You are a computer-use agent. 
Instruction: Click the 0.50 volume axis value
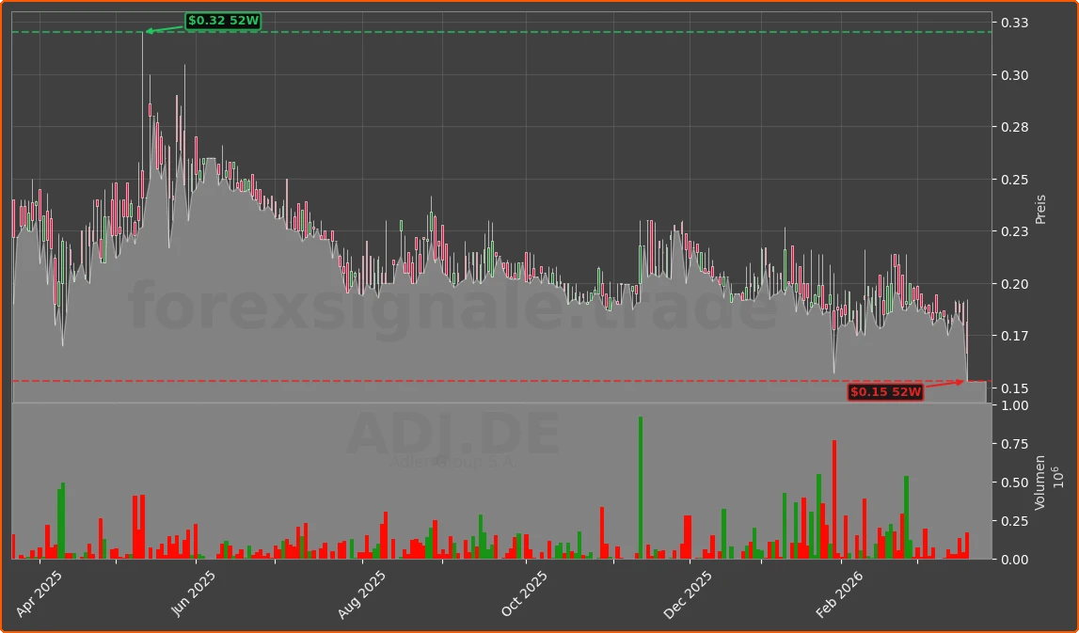point(1015,483)
